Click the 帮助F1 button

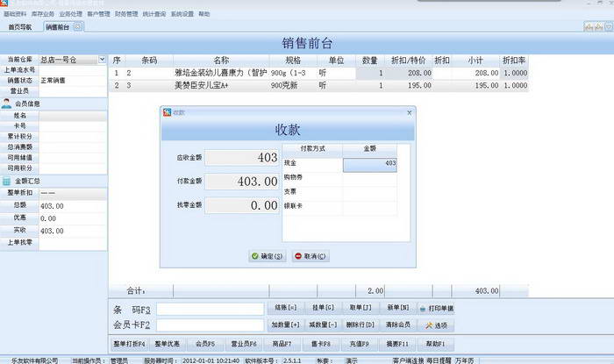(x=435, y=344)
